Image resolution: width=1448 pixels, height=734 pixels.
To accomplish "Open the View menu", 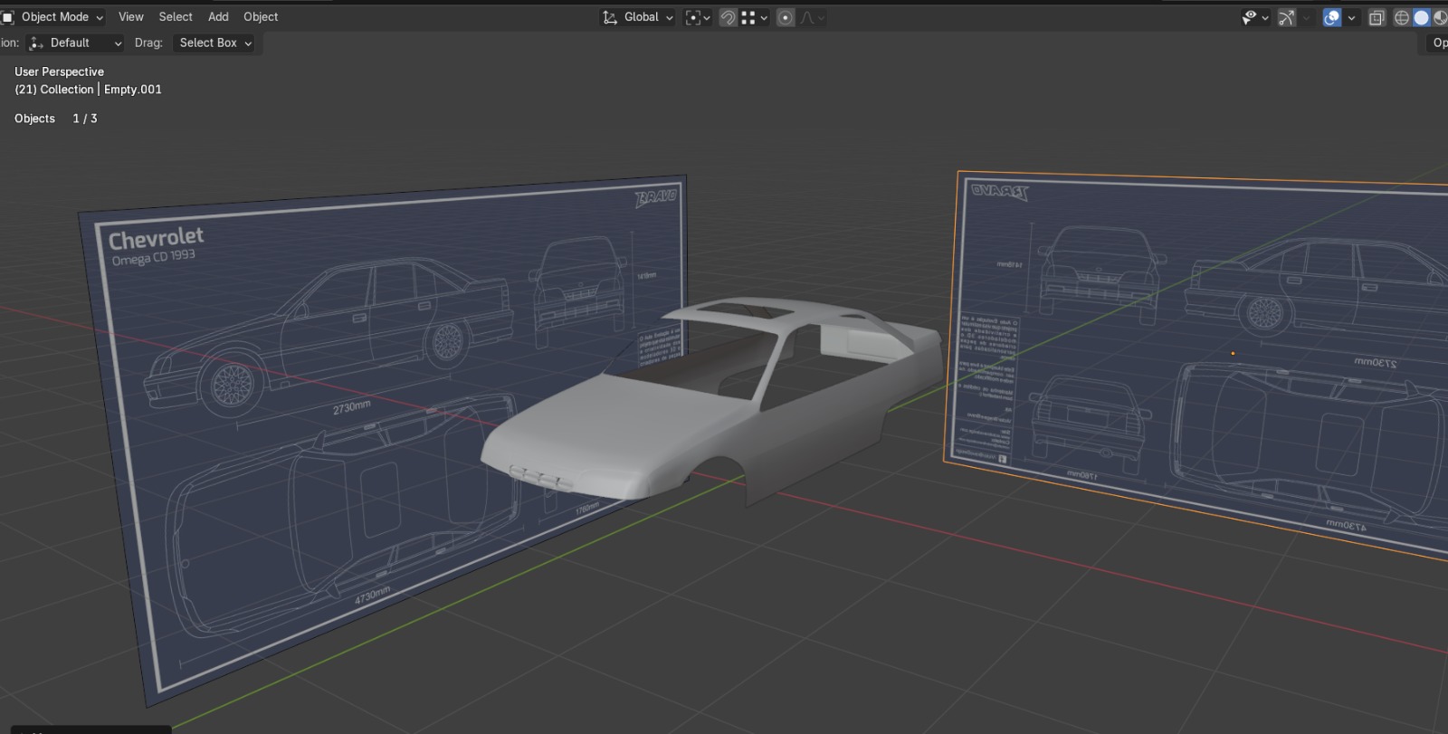I will 131,17.
